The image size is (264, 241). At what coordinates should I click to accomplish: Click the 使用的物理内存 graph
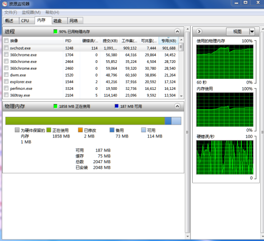pos(225,62)
